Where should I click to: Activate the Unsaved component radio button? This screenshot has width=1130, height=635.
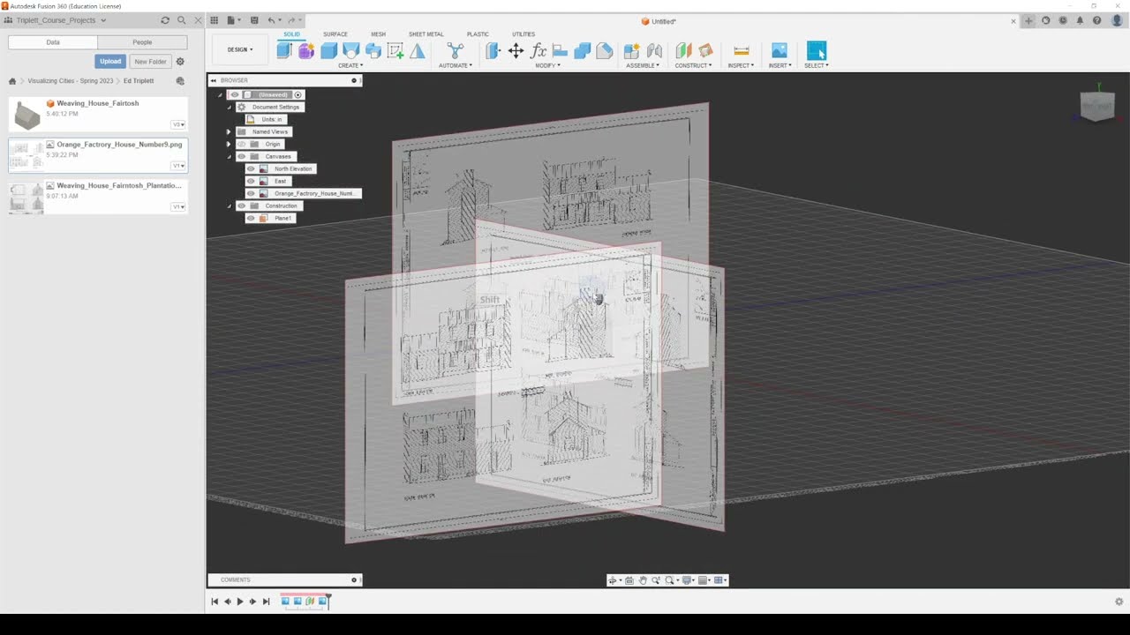click(x=298, y=94)
